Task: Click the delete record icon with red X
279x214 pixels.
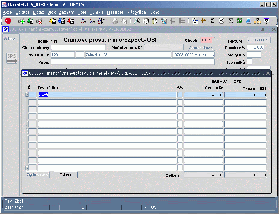Action: (39, 21)
